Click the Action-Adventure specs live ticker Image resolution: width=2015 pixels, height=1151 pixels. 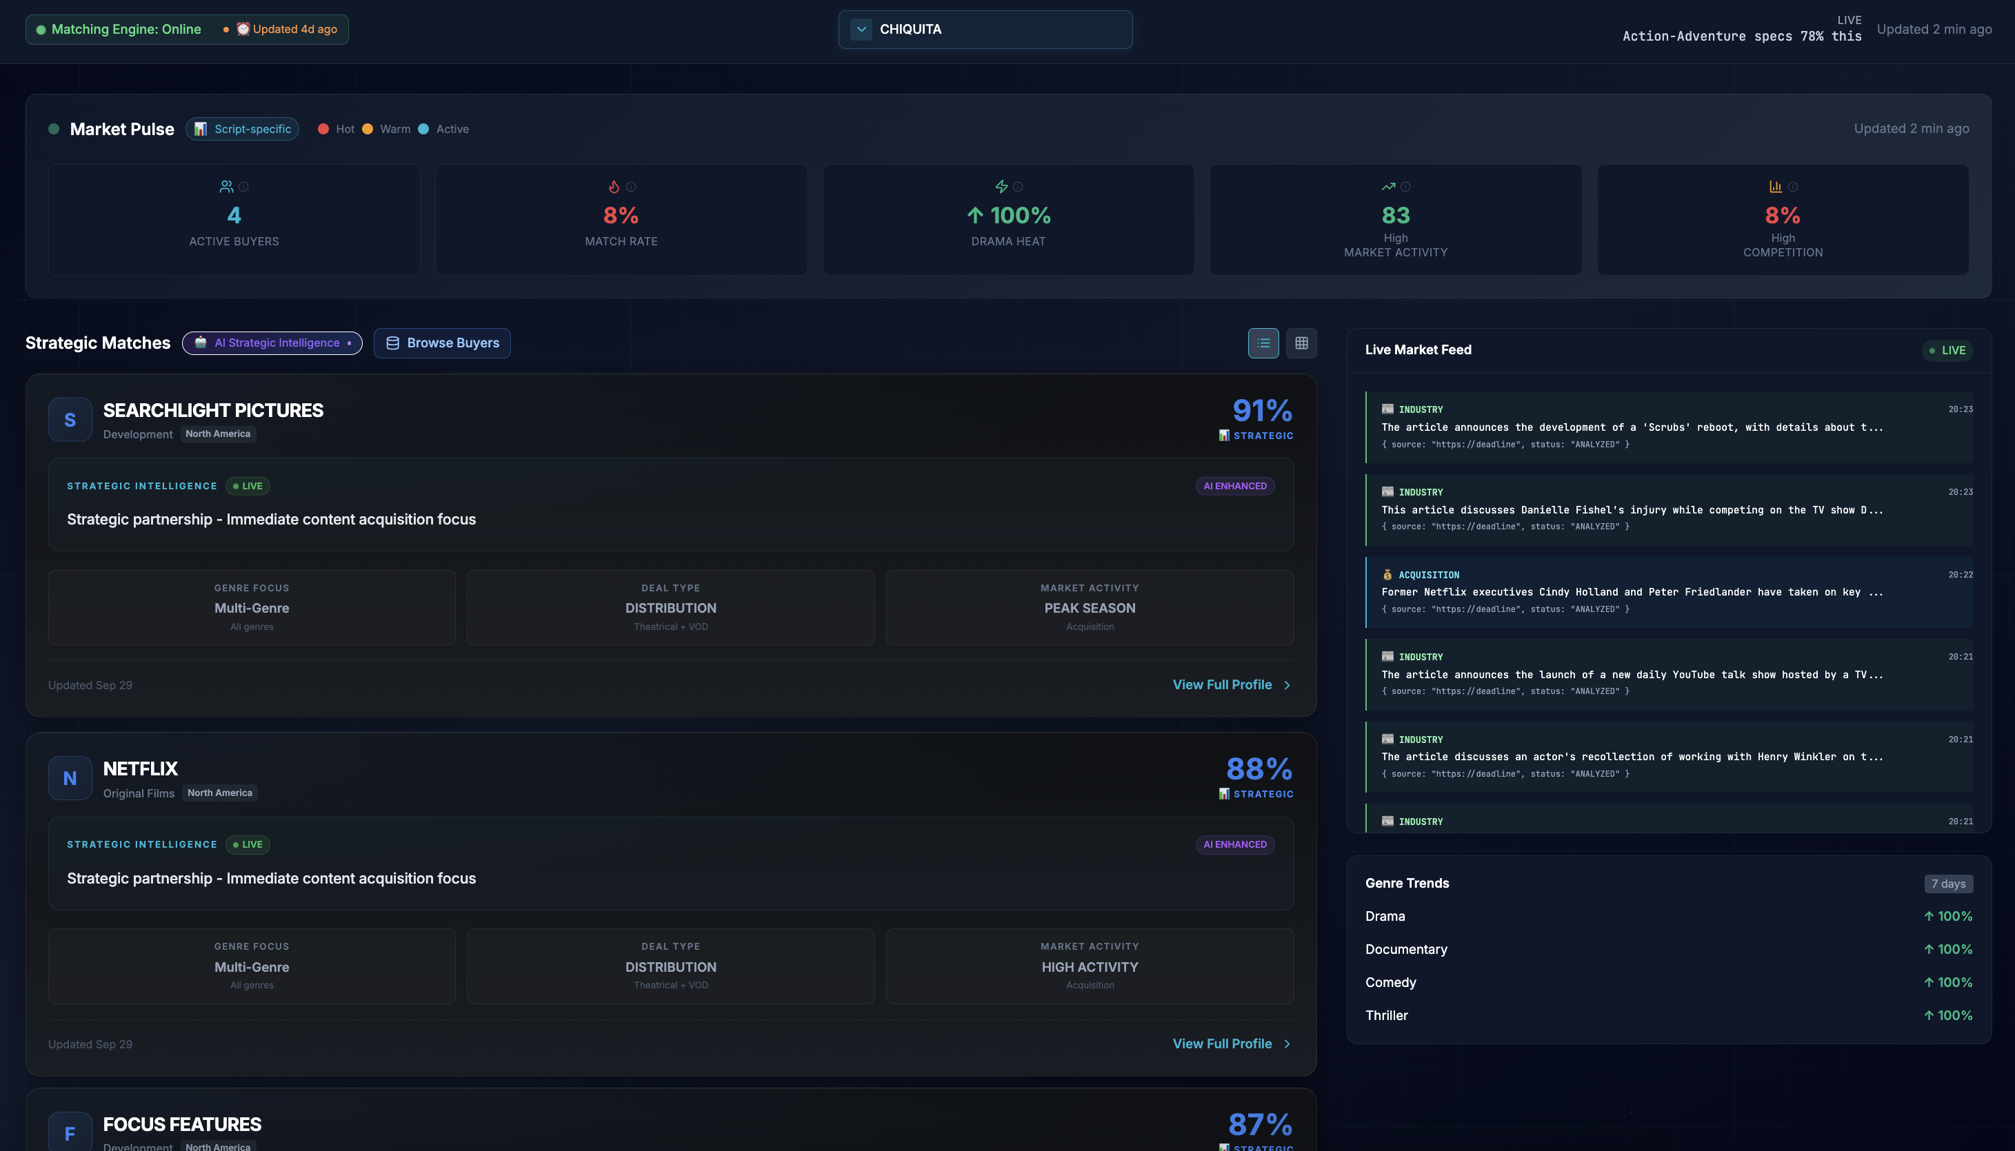[1741, 37]
